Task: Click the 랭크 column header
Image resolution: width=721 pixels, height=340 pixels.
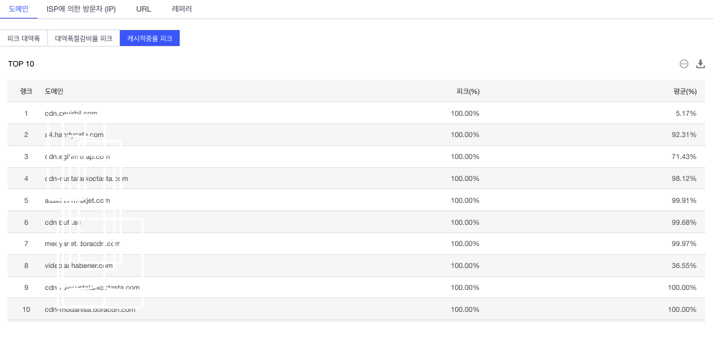Action: [x=26, y=91]
